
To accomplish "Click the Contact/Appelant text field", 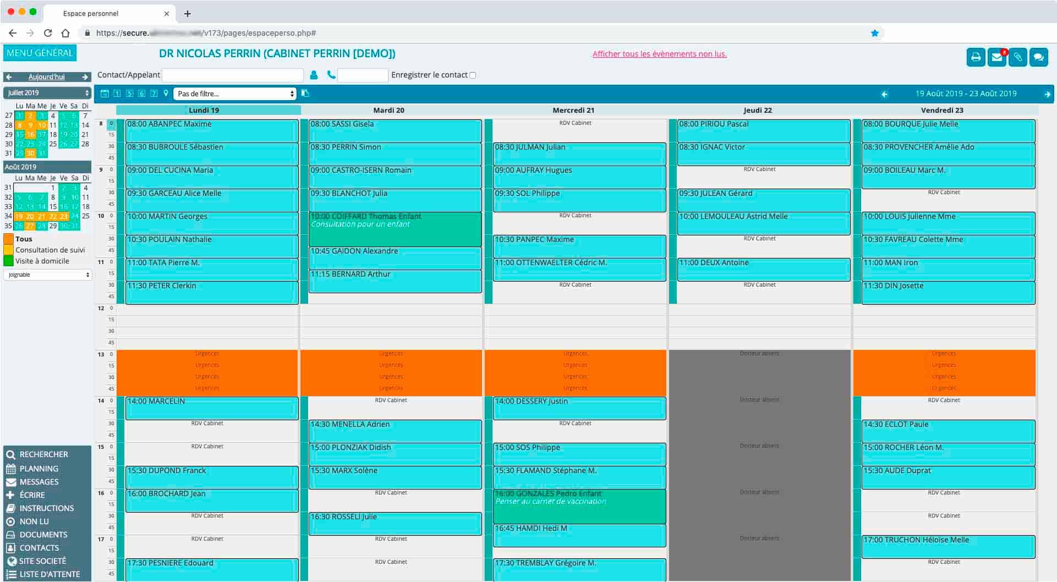I will point(233,75).
